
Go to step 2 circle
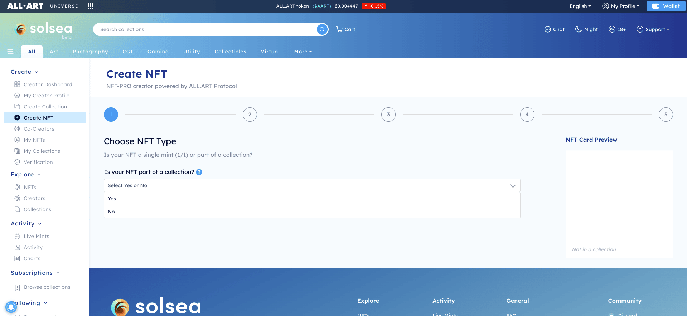pyautogui.click(x=250, y=115)
